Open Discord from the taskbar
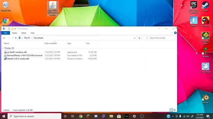Screen dimensions: 213x119 [x=96, y=116]
